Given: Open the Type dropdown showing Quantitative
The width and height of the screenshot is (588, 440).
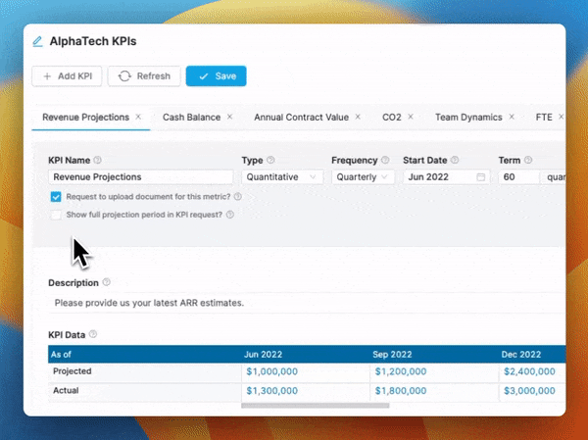Looking at the screenshot, I should pos(282,177).
